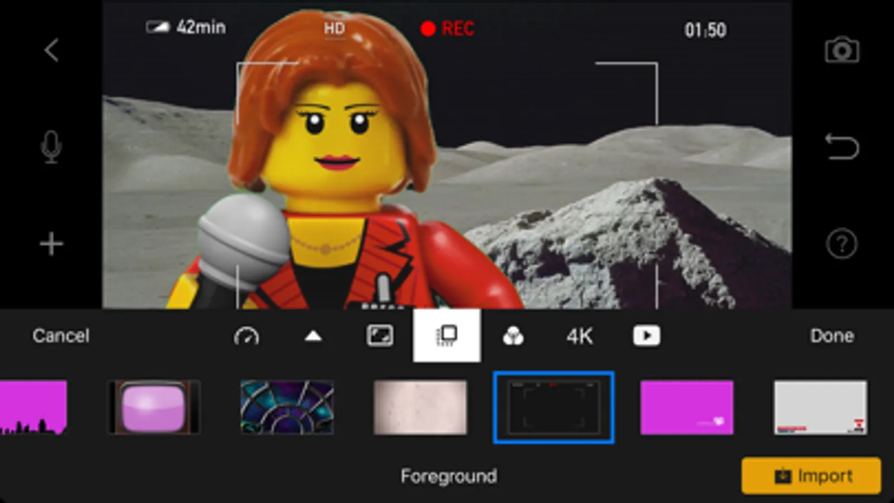Select the magenta heart foreground thumbnail
Viewport: 894px width, 503px height.
687,407
